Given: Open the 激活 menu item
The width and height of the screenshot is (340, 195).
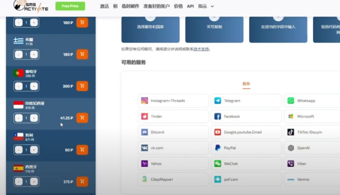Looking at the screenshot, I should pyautogui.click(x=104, y=6).
